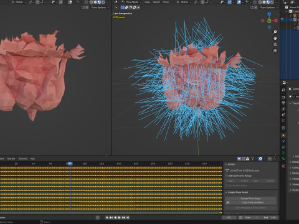
Task: Open the pivot point dropdown in the right viewport
Action: (196, 2)
